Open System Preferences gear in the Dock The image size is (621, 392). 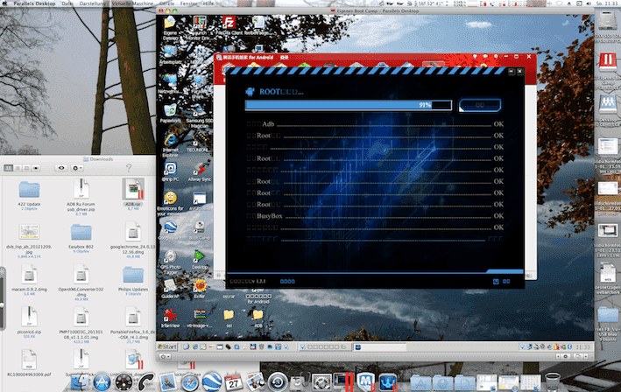[321, 382]
